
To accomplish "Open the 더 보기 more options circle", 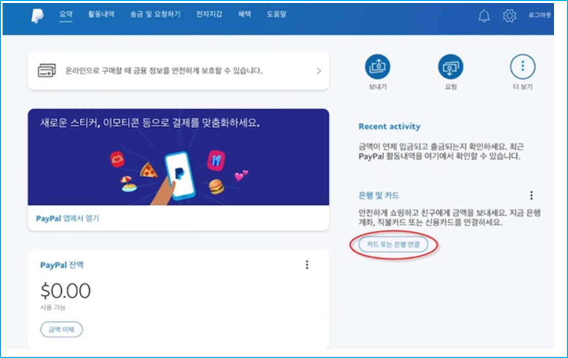I will coord(522,66).
